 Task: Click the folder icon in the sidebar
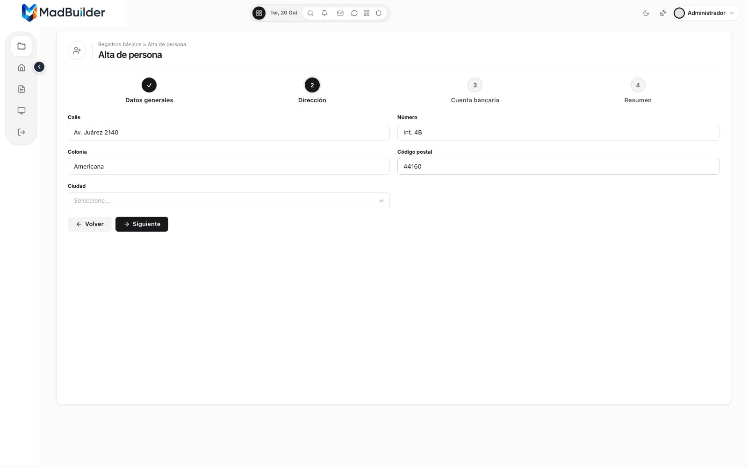coord(22,46)
